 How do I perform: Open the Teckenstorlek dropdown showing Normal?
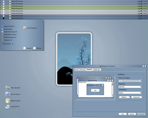[x=130, y=93]
